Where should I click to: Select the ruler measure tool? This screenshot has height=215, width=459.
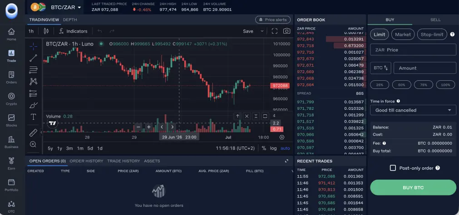[34, 133]
